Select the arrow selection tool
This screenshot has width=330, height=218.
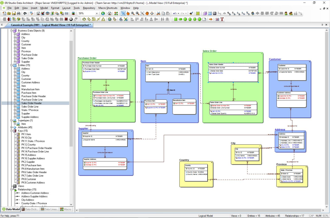coord(122,13)
